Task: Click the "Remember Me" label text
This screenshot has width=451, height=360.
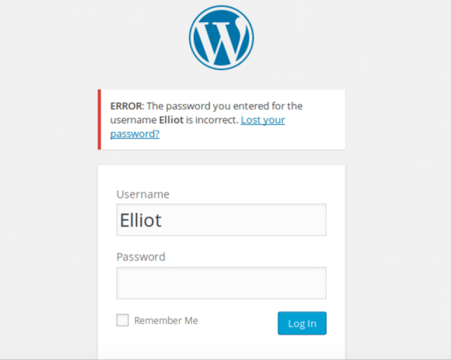Action: 166,320
